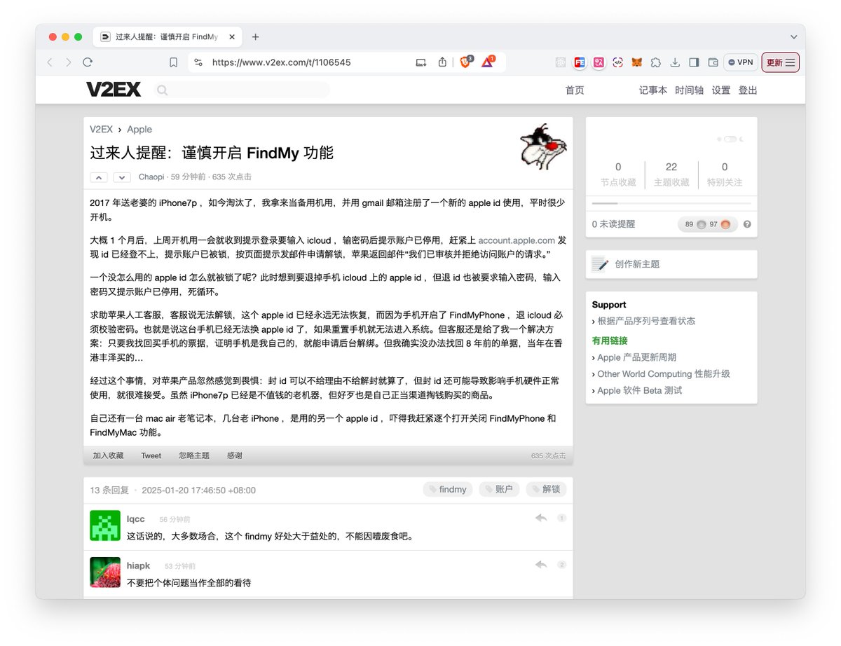The height and width of the screenshot is (646, 841).
Task: Open Brave Shields lion icon
Action: (466, 62)
